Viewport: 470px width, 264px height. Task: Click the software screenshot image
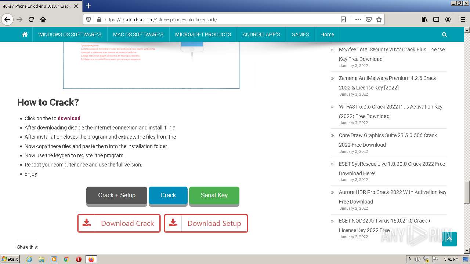[151, 65]
